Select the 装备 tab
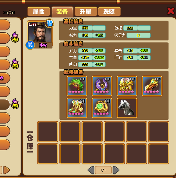 (62, 12)
